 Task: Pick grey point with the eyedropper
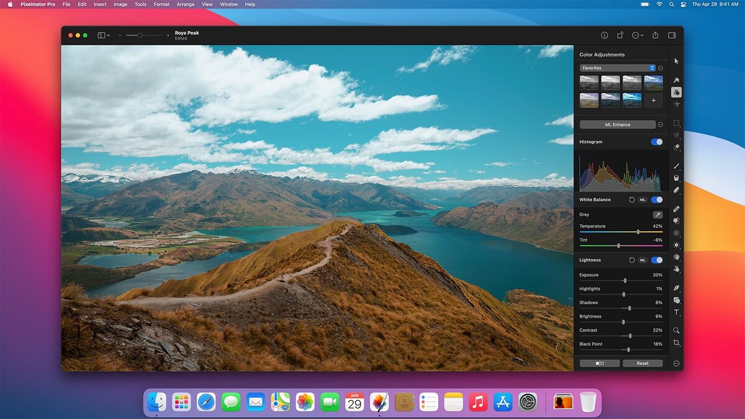tap(657, 214)
